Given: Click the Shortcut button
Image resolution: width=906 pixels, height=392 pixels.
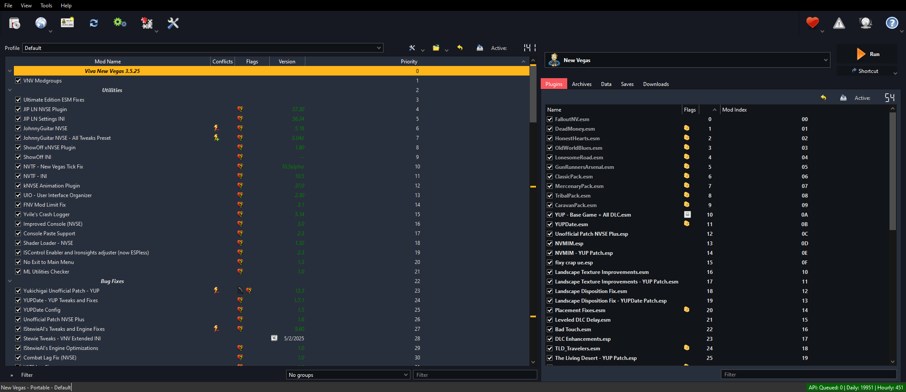Looking at the screenshot, I should click(x=865, y=71).
